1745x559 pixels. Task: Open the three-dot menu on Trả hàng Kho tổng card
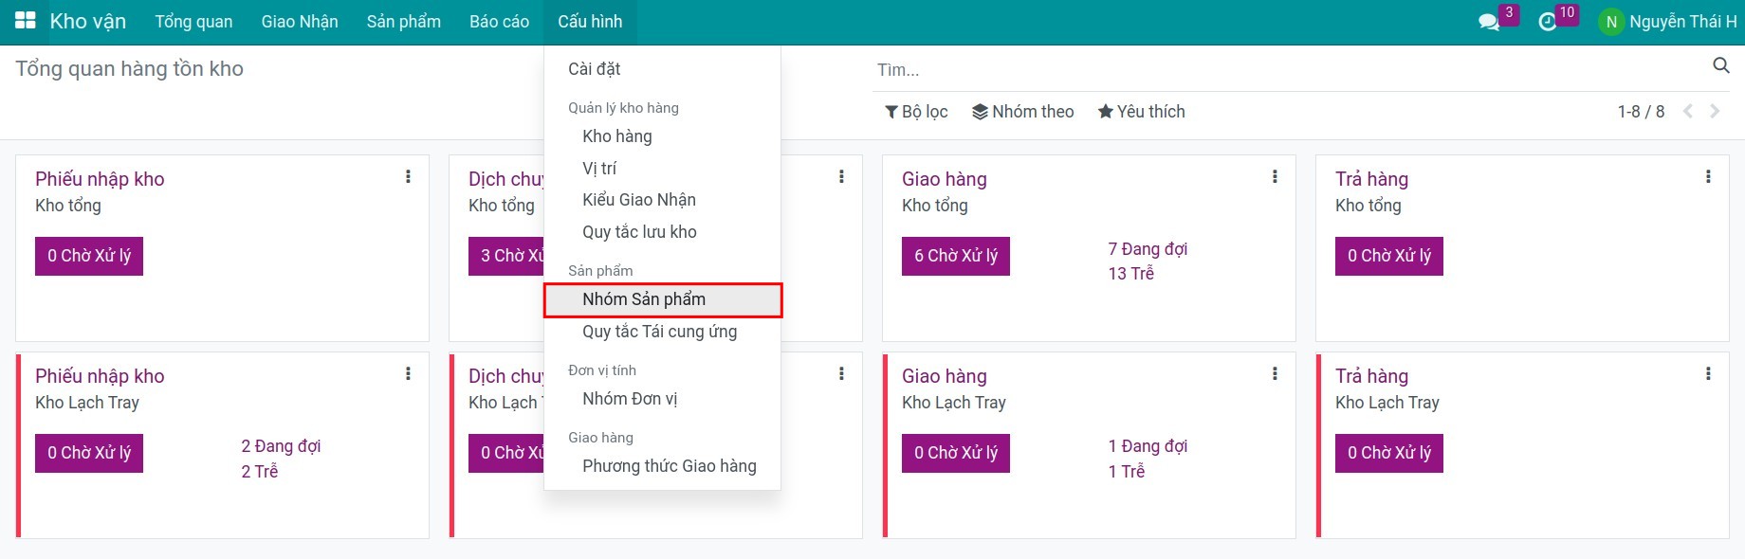click(x=1707, y=176)
